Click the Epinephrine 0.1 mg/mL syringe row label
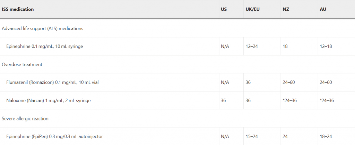Viewport: 355px width, 145px height. tap(44, 46)
